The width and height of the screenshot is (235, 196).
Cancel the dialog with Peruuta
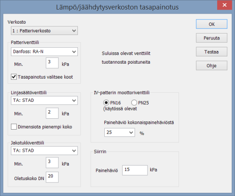(x=211, y=38)
